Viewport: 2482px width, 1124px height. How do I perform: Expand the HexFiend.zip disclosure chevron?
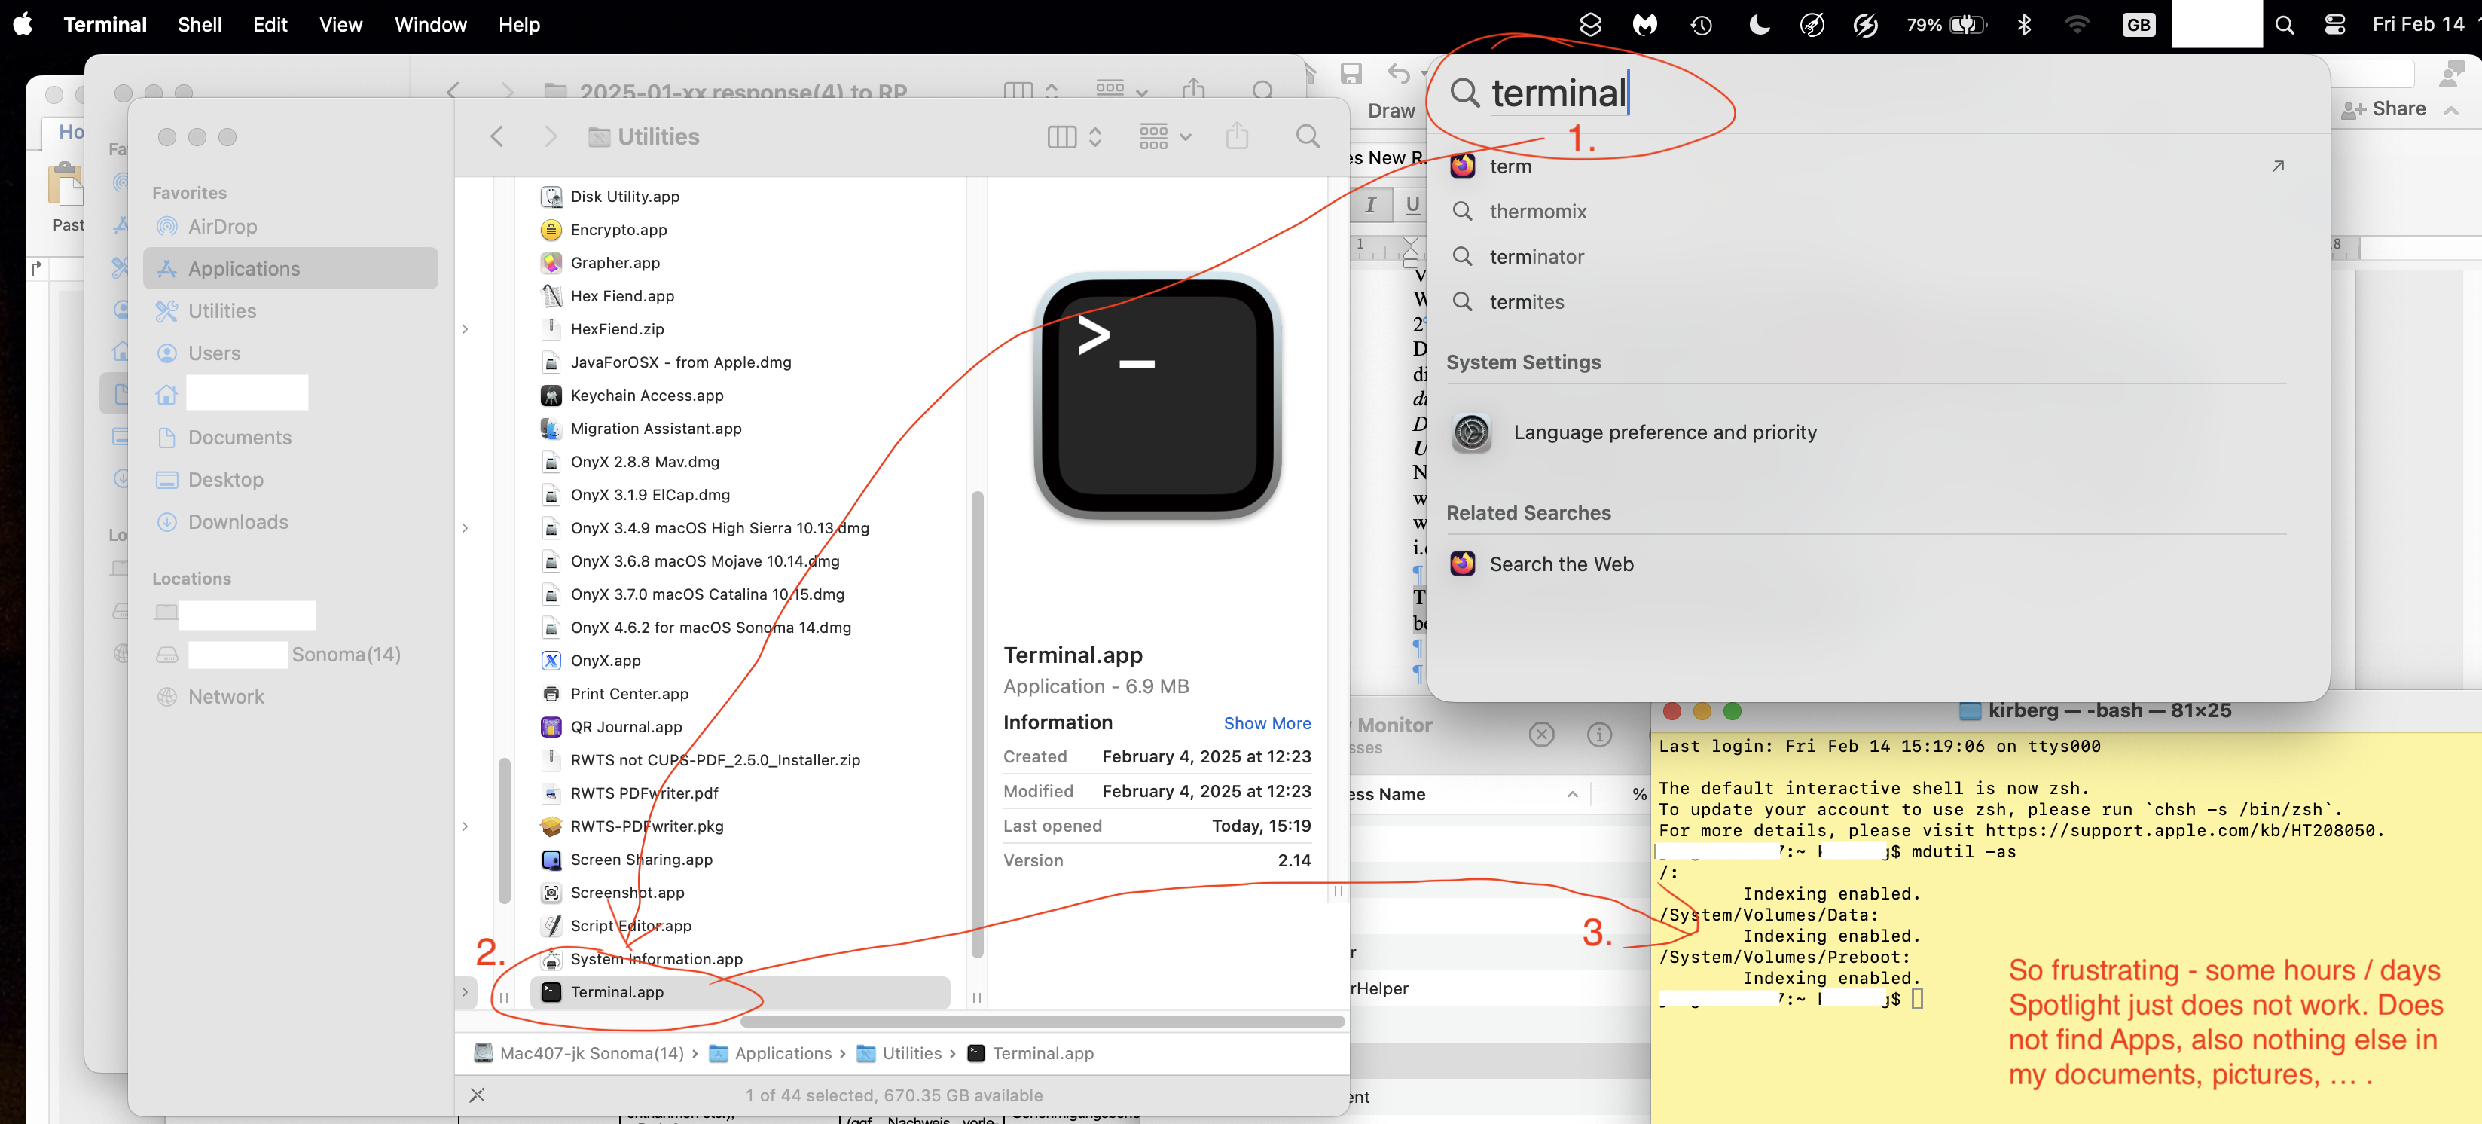point(466,330)
